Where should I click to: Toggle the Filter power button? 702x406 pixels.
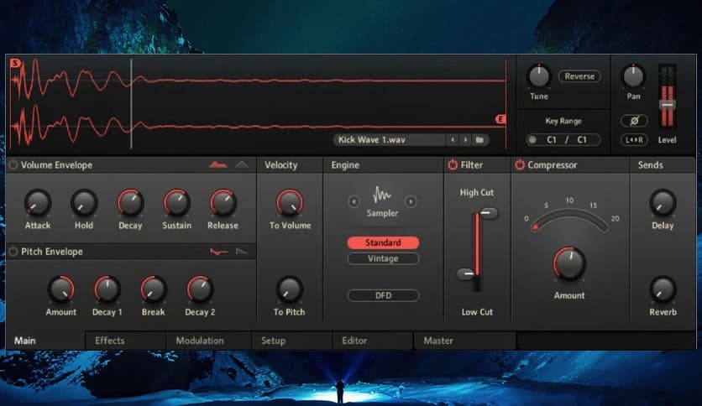pyautogui.click(x=453, y=164)
